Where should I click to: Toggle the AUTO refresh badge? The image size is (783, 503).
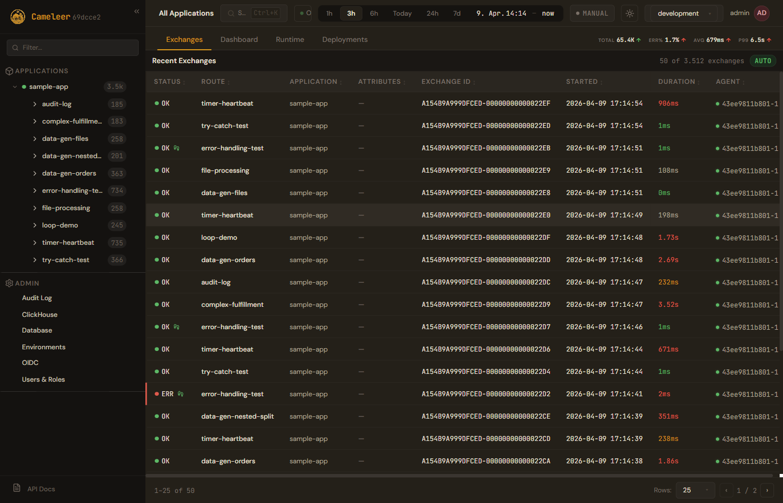[x=762, y=61]
